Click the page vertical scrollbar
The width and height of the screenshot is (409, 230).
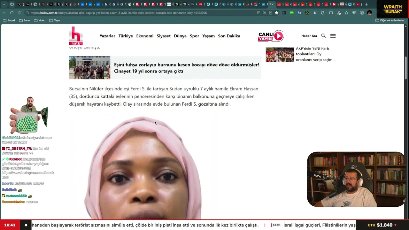click(406, 68)
